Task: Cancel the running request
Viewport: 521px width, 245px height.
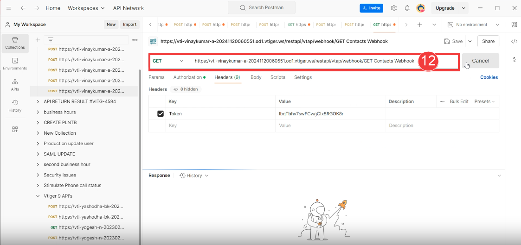Action: [481, 61]
